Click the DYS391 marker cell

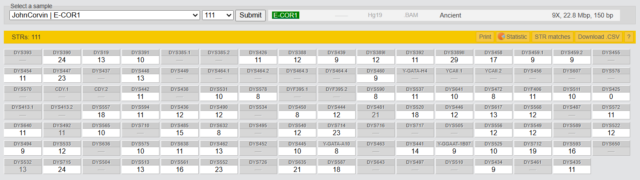tap(140, 57)
